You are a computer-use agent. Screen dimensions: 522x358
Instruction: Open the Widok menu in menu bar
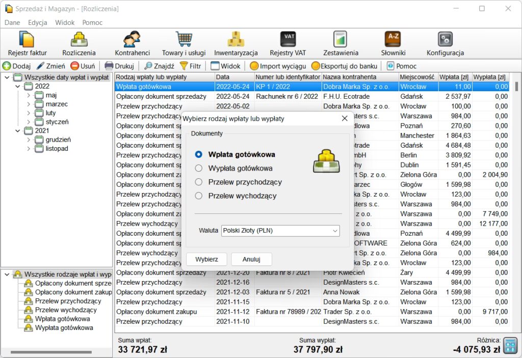pyautogui.click(x=65, y=22)
